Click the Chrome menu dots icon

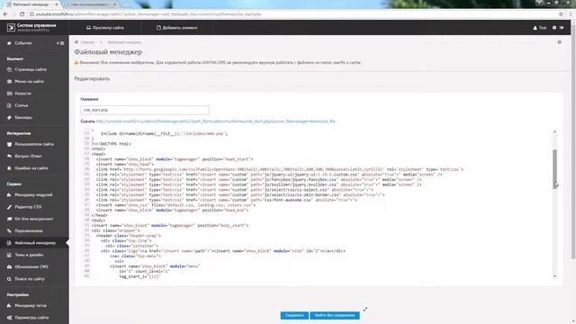click(x=571, y=14)
